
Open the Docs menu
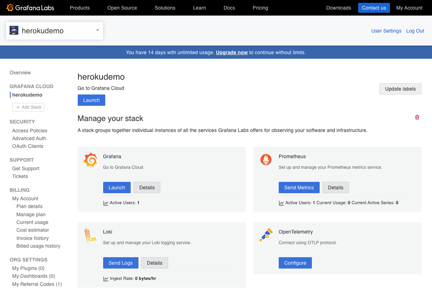(229, 8)
